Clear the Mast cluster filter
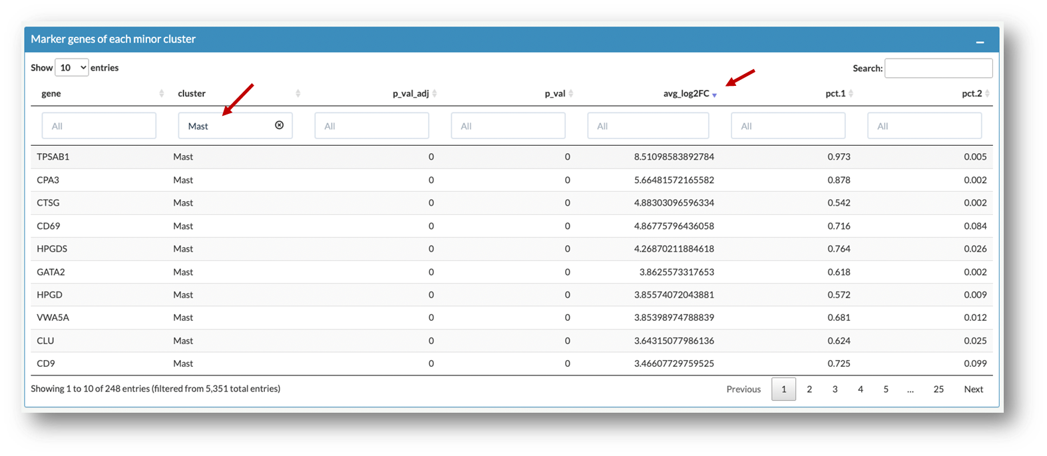The height and width of the screenshot is (456, 1047). [x=280, y=125]
